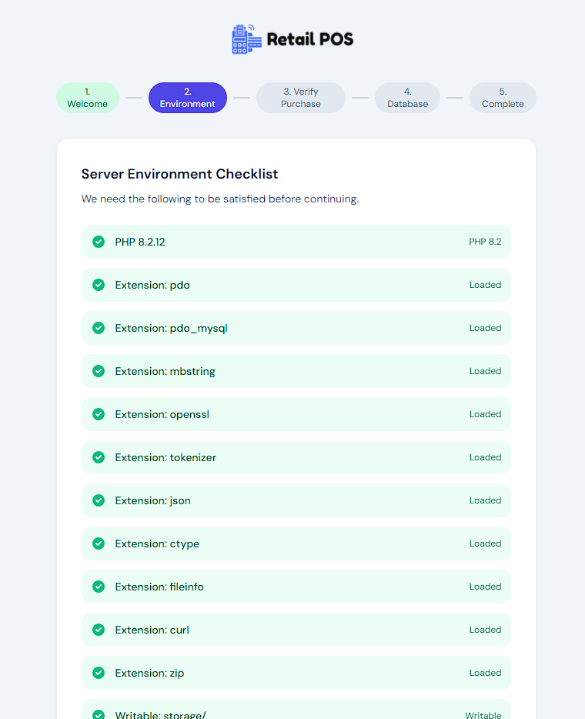Screen dimensions: 585x719
Task: Click the check icon for Extension: mbstring
Action: (99, 371)
